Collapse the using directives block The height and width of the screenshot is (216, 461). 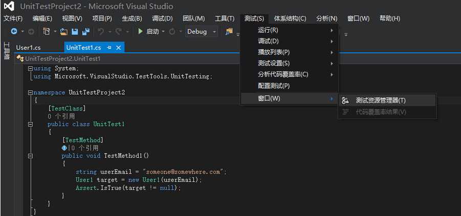click(x=30, y=69)
